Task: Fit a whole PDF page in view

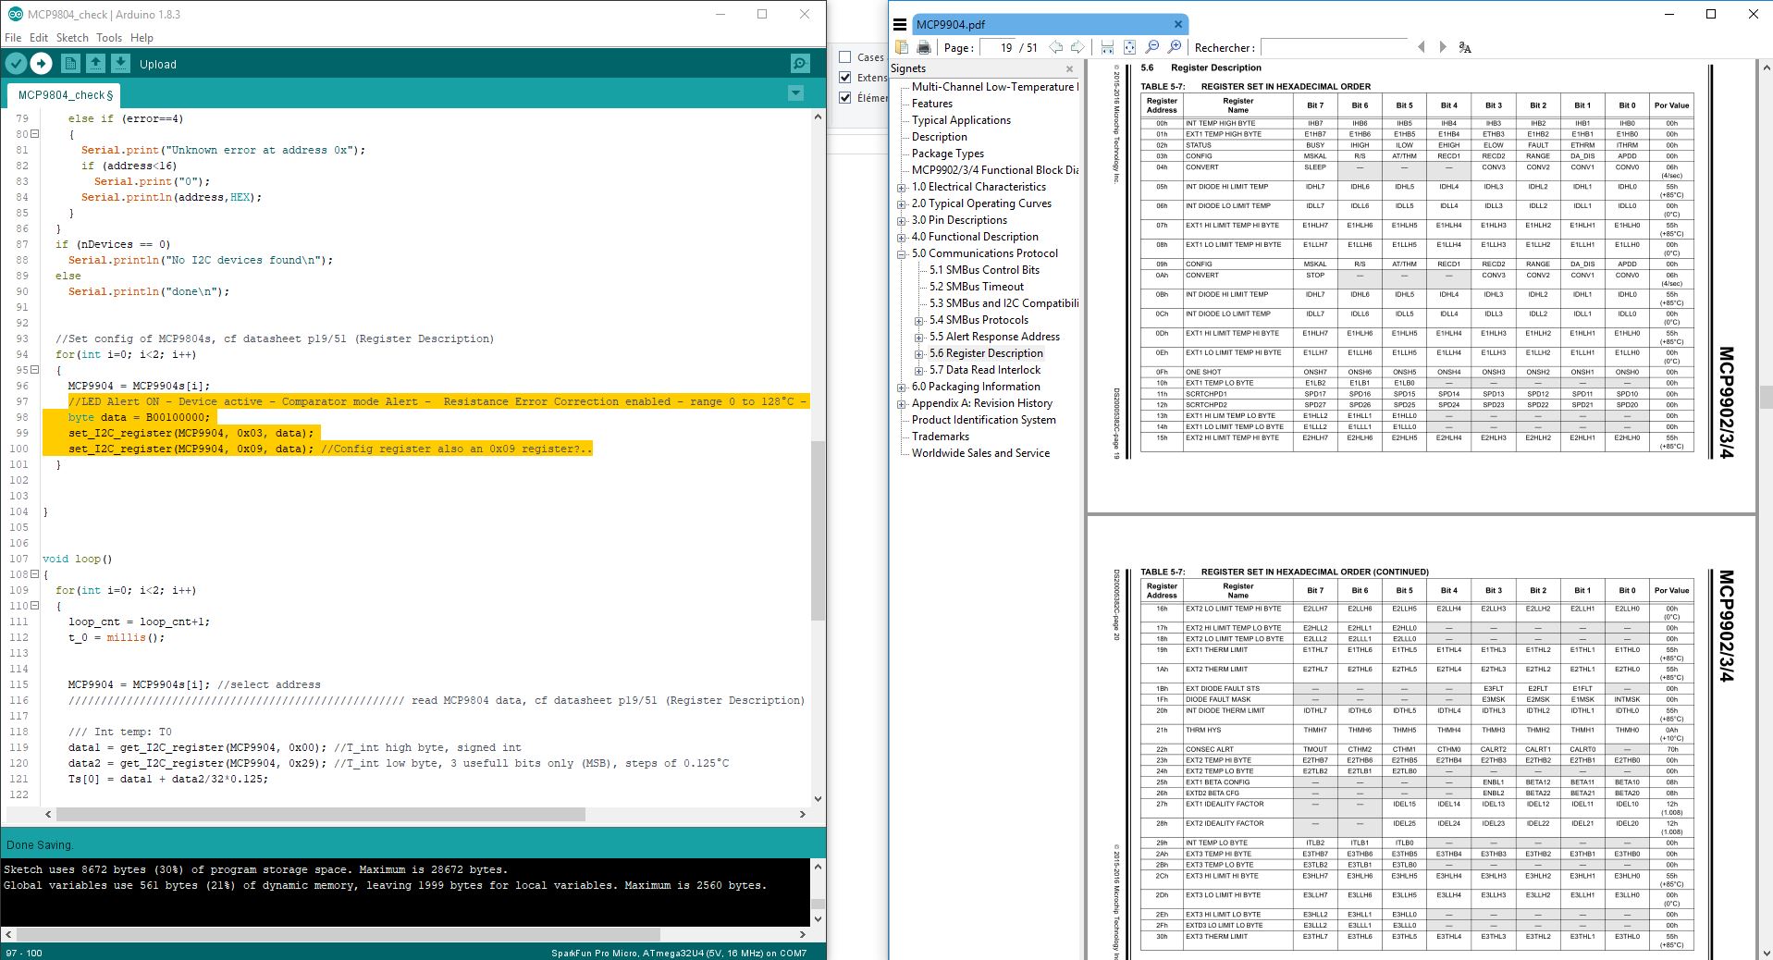Action: tap(1129, 47)
